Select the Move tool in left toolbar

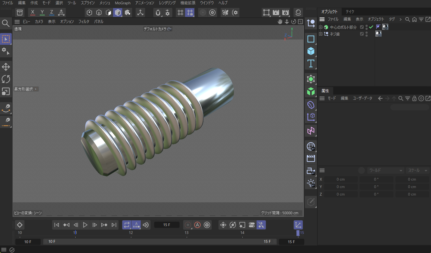6,67
